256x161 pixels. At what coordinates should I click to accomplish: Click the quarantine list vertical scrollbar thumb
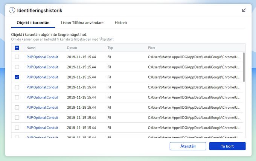pyautogui.click(x=244, y=67)
